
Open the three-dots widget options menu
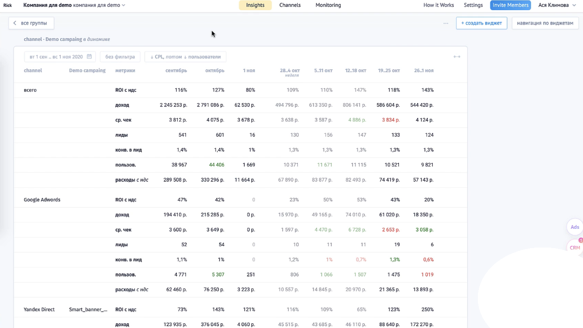click(446, 23)
